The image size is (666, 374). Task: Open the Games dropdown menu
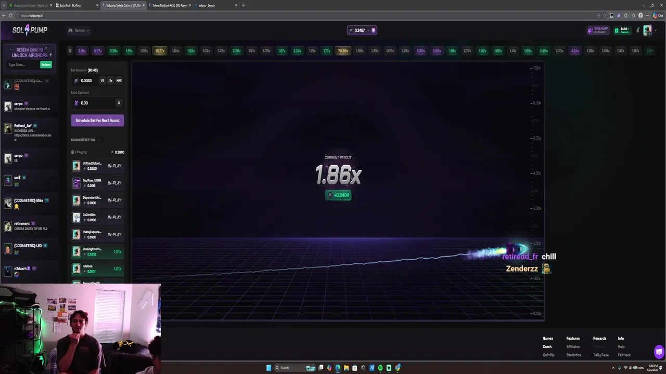pos(79,30)
